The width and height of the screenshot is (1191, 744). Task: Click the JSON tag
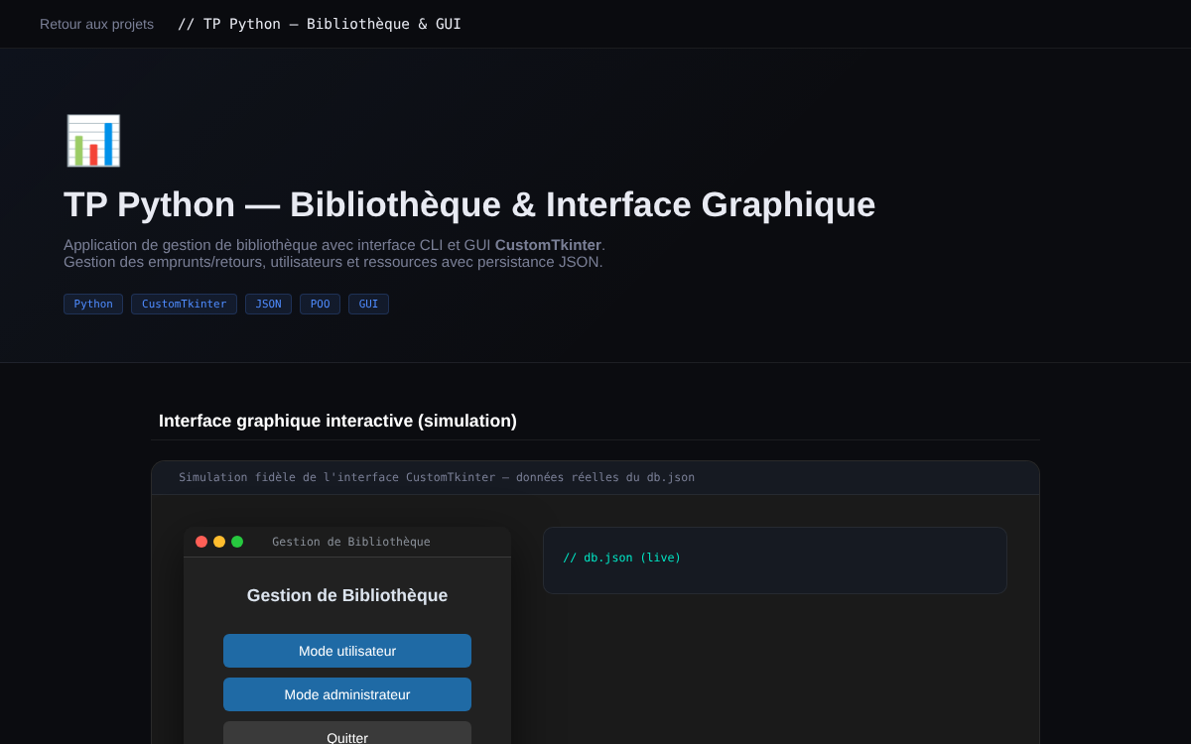(268, 305)
